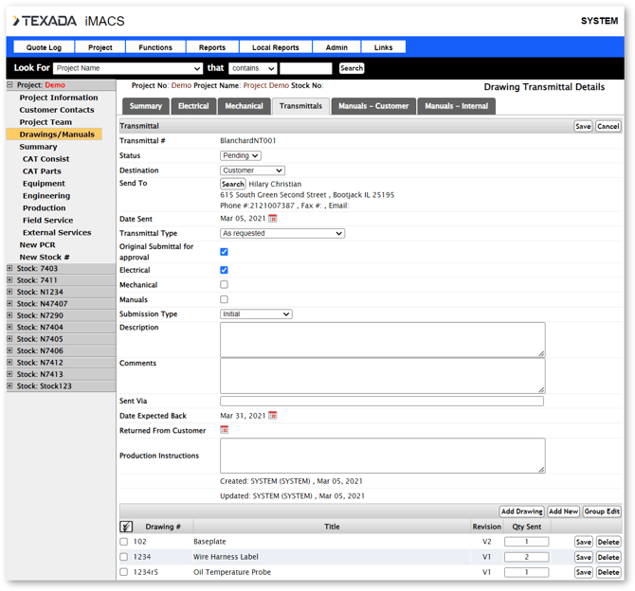Expand the Stock: Stock123 tree node
Viewport: 635px width, 591px height.
pos(10,386)
